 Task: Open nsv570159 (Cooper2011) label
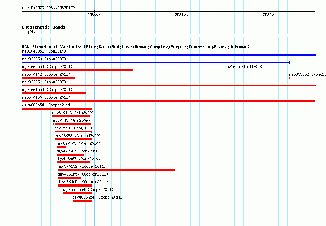[x=82, y=166]
